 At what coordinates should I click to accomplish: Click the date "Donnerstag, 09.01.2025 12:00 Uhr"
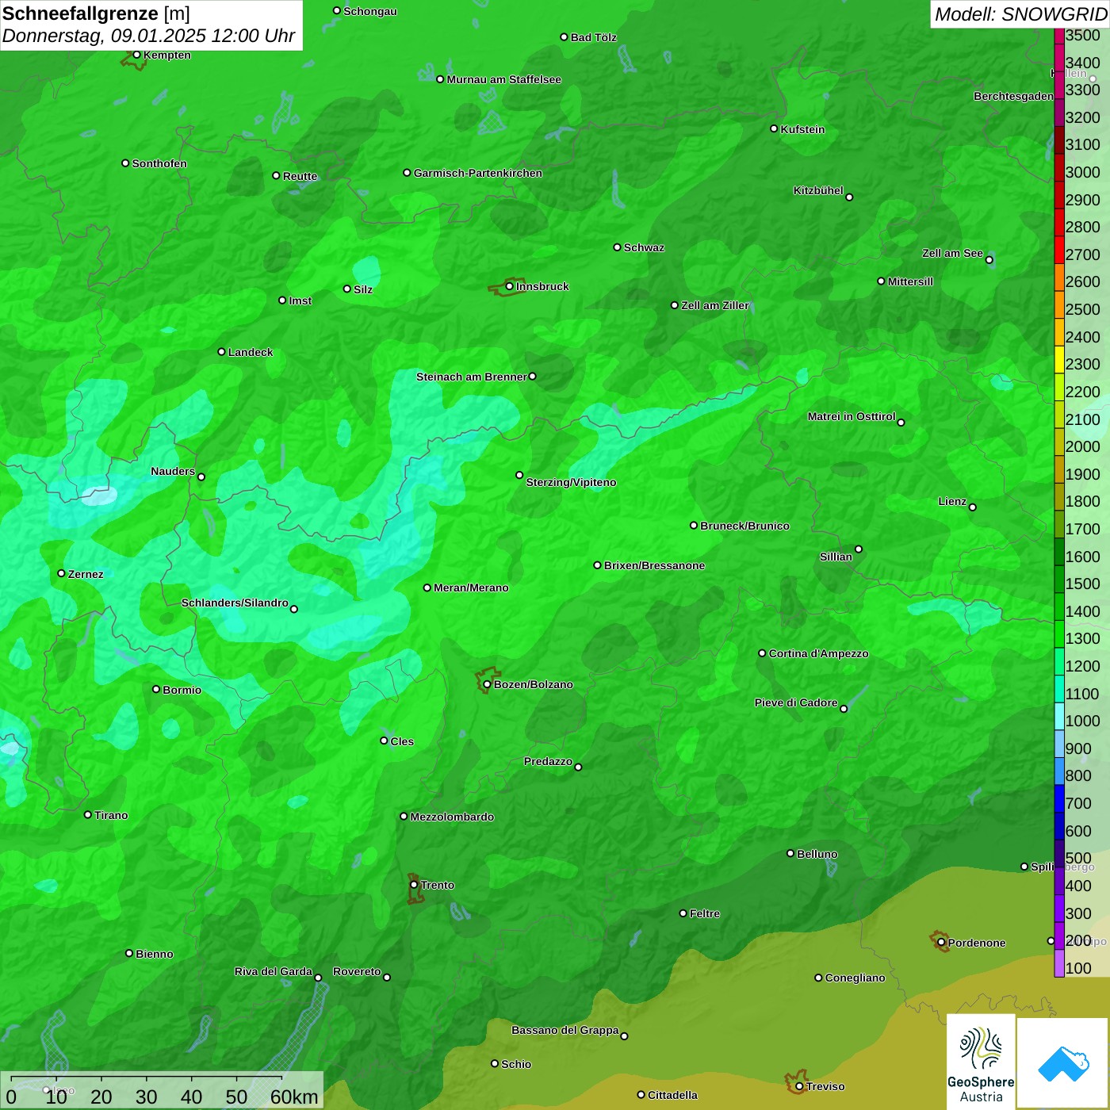coord(148,36)
